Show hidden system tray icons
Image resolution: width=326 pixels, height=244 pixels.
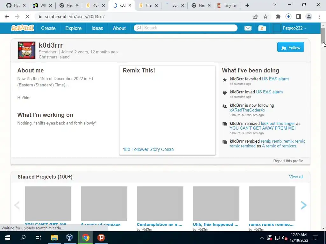(x=262, y=238)
